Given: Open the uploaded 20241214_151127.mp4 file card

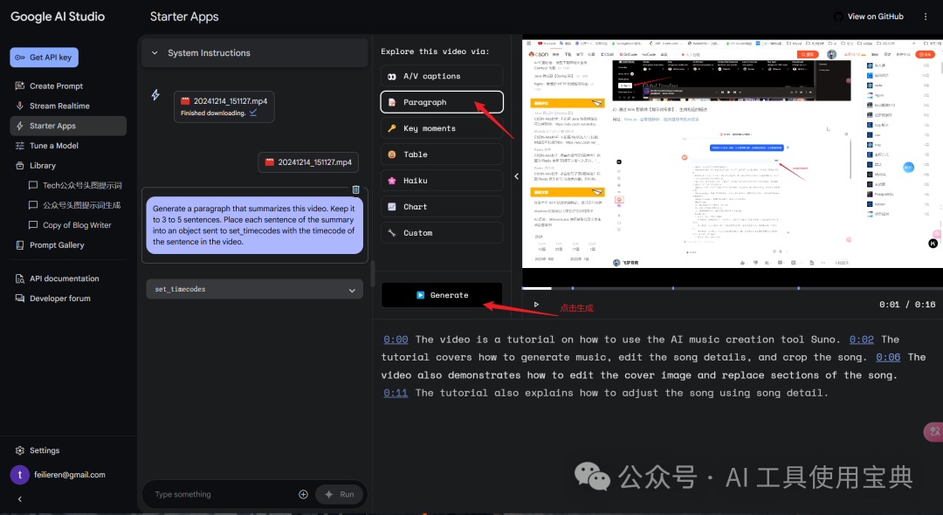Looking at the screenshot, I should (x=224, y=106).
